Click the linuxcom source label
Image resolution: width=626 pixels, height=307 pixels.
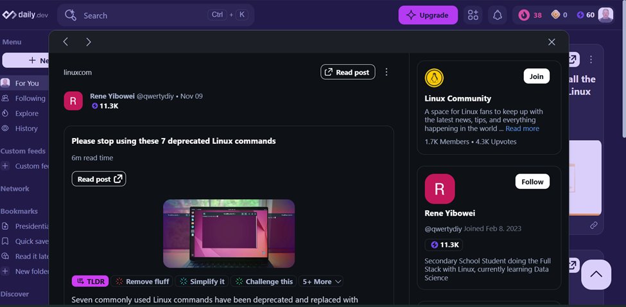(x=78, y=73)
